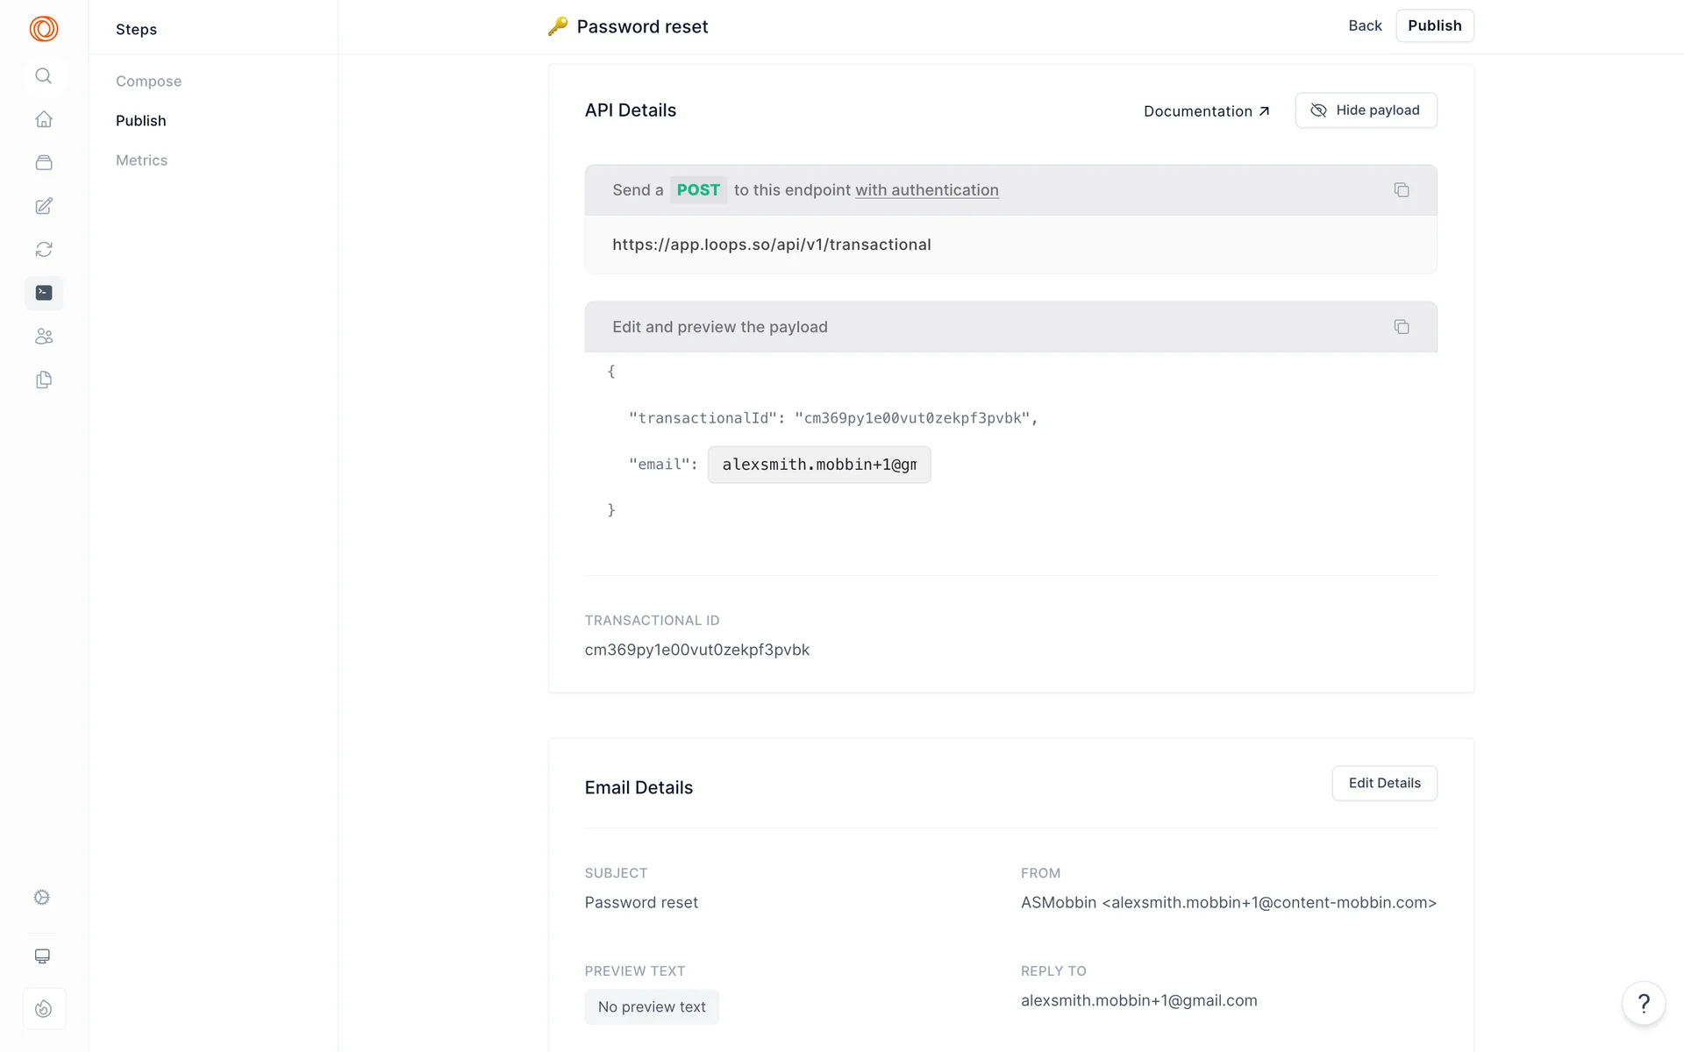The image size is (1684, 1052).
Task: Copy the payload JSON
Action: pos(1401,327)
